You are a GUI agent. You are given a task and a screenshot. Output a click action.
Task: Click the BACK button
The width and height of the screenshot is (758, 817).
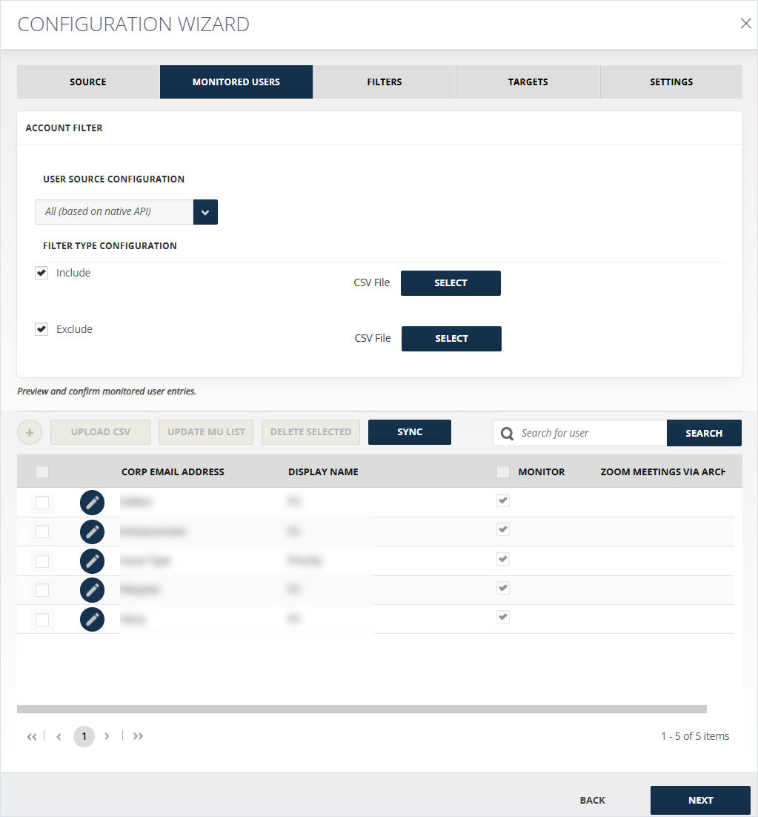click(x=593, y=800)
